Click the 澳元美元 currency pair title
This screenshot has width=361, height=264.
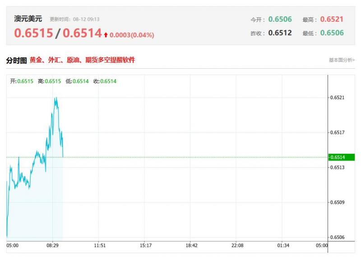(x=28, y=19)
